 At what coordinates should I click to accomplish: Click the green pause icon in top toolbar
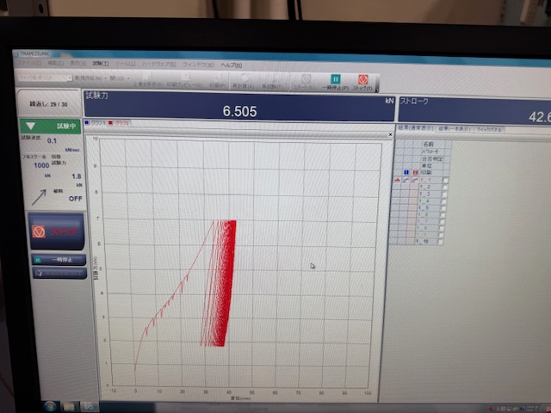click(x=336, y=79)
